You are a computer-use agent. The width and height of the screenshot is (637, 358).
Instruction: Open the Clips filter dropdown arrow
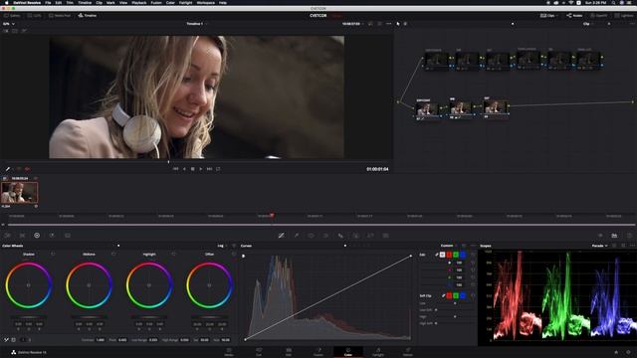pos(557,16)
